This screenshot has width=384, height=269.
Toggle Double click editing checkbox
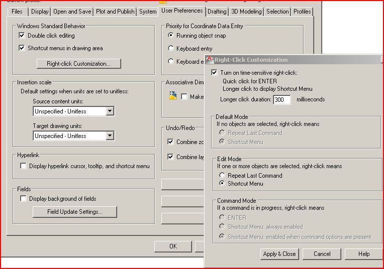pyautogui.click(x=22, y=35)
